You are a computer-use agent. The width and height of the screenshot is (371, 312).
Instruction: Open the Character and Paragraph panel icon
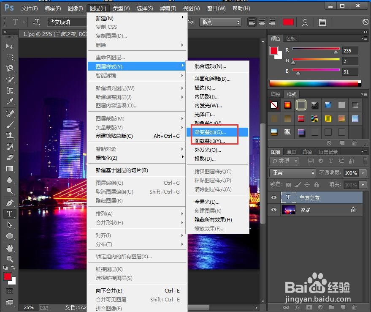[x=322, y=22]
